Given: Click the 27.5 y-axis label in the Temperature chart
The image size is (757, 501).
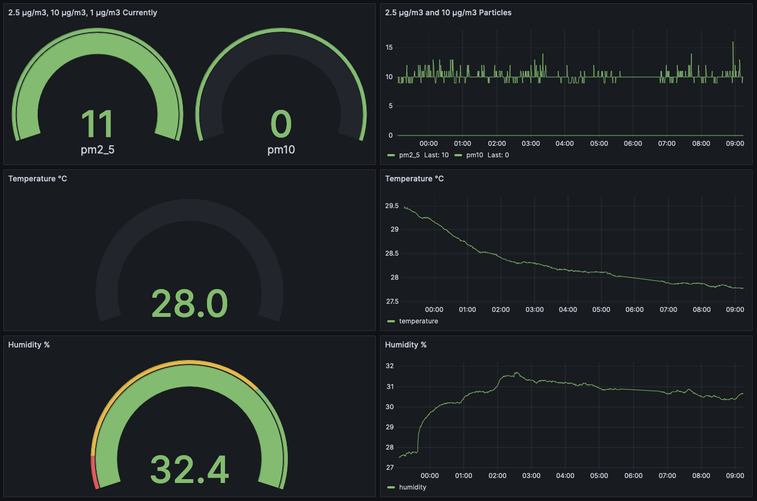Looking at the screenshot, I should click(392, 302).
